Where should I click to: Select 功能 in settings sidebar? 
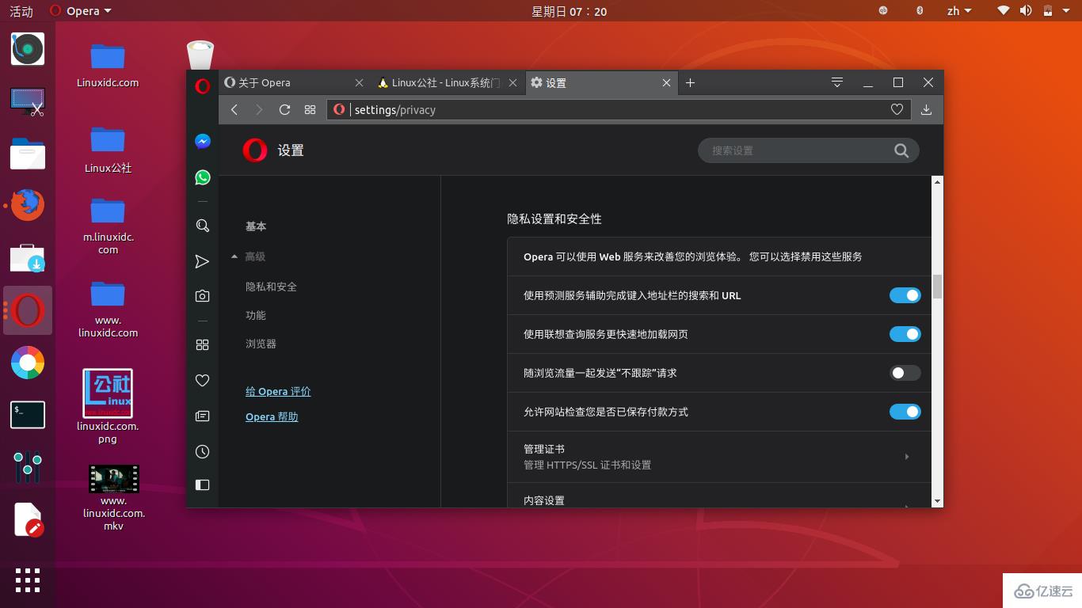coord(256,315)
